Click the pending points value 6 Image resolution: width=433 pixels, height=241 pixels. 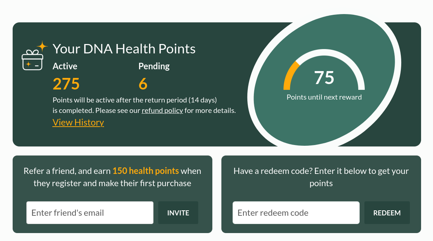click(143, 84)
